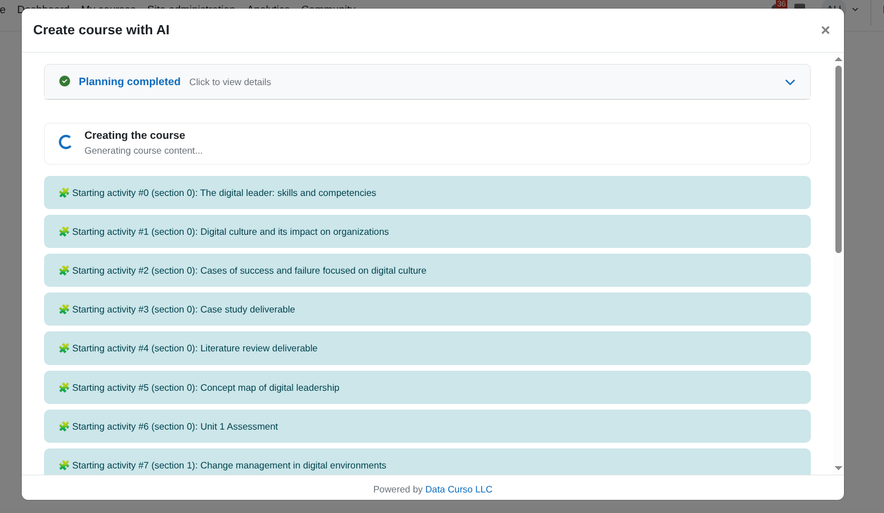Open the Analytics menu

[x=269, y=9]
